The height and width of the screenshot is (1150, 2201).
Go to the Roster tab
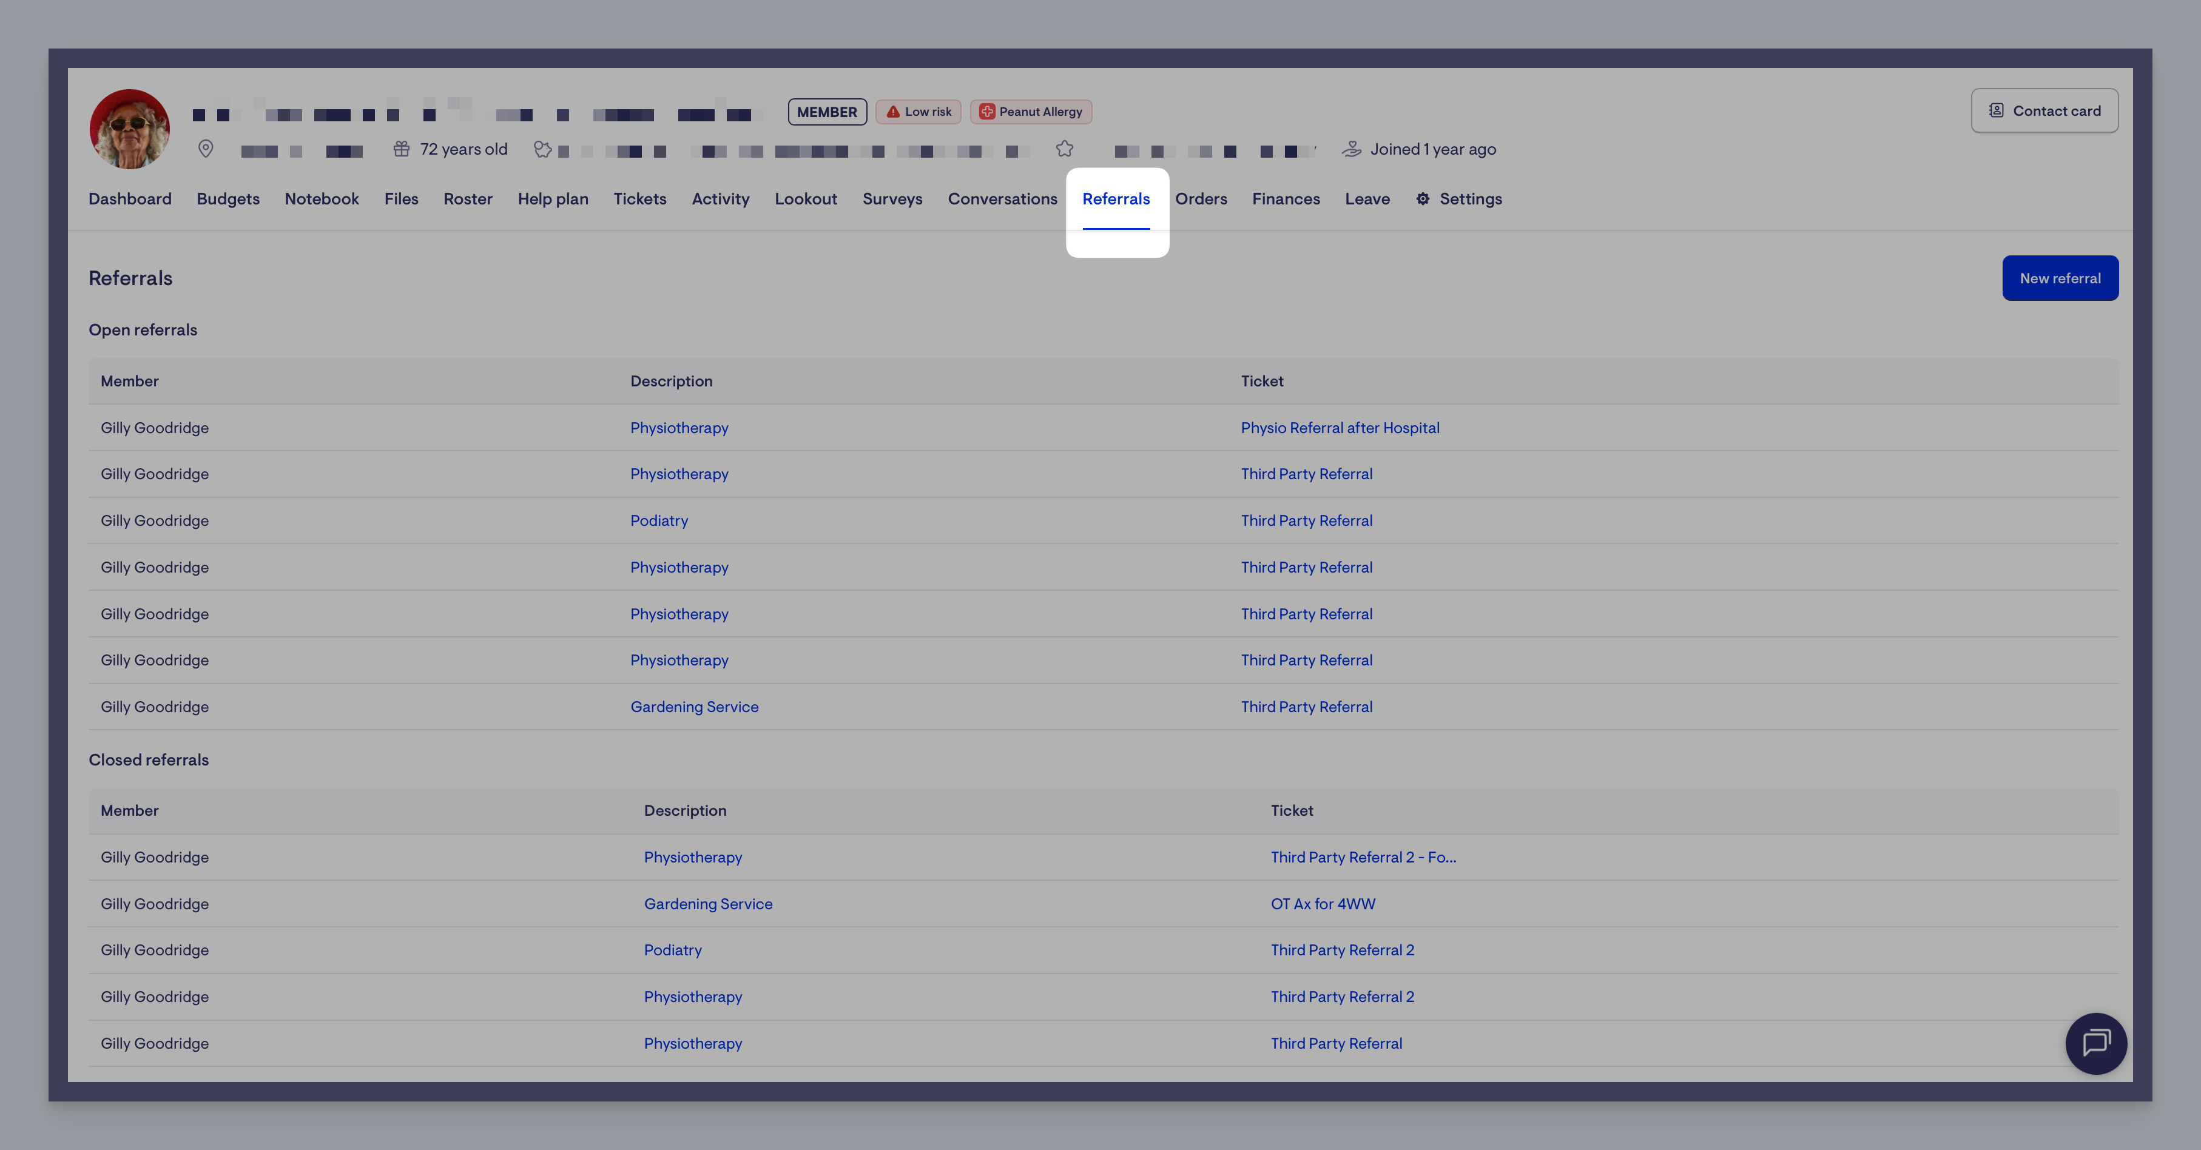point(468,199)
